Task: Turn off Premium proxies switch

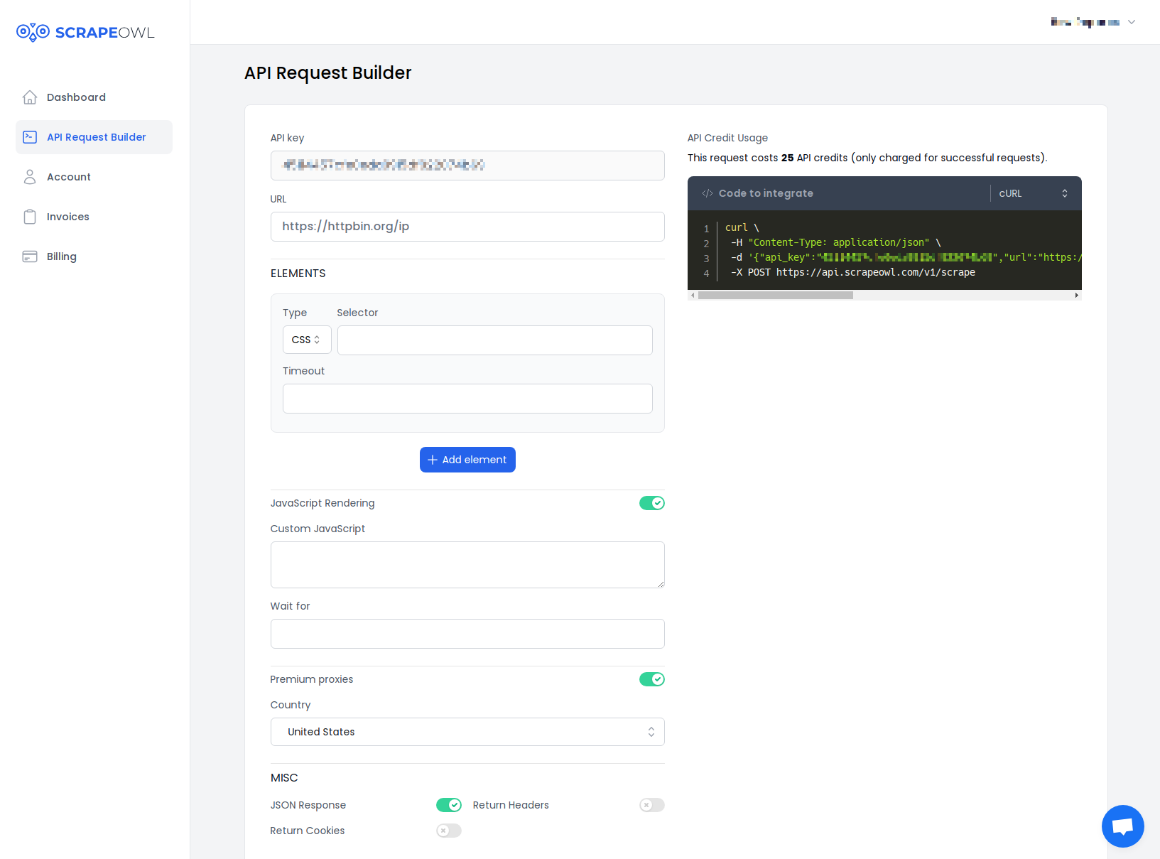Action: pyautogui.click(x=651, y=679)
